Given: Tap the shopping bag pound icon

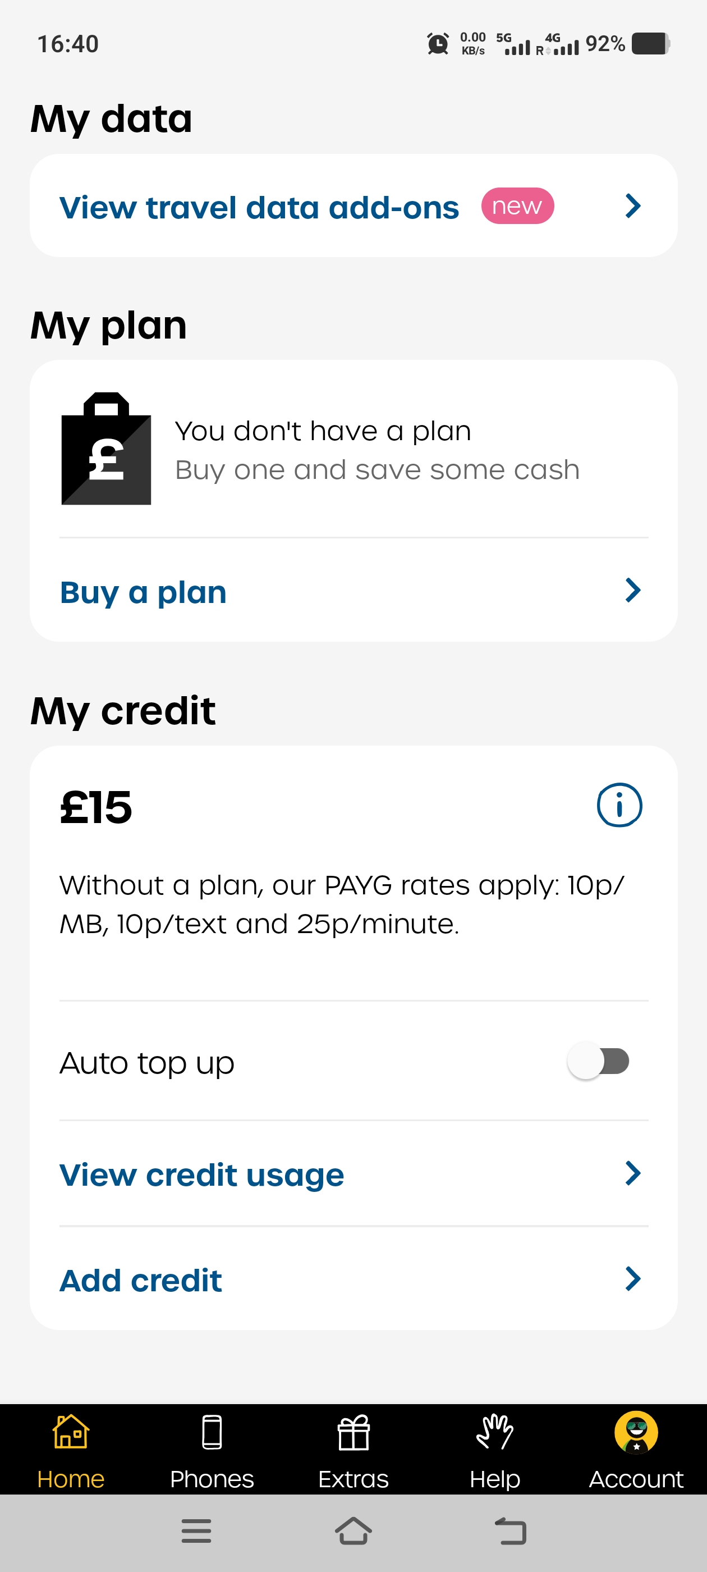Looking at the screenshot, I should [x=106, y=449].
